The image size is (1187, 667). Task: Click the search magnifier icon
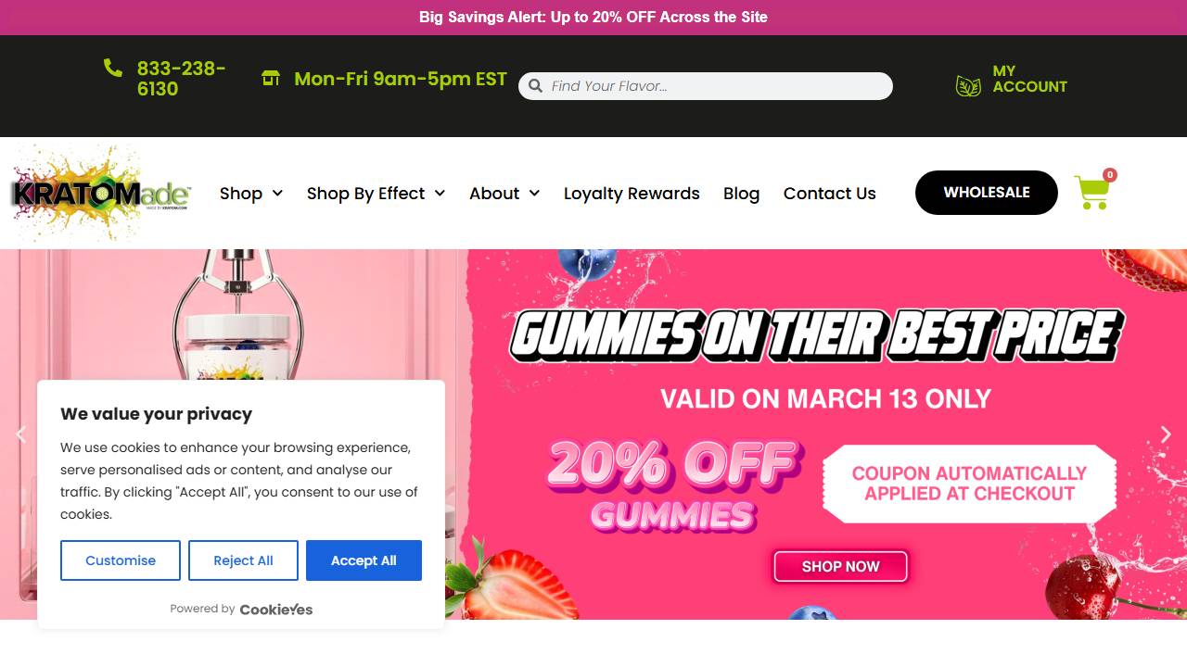[x=535, y=86]
